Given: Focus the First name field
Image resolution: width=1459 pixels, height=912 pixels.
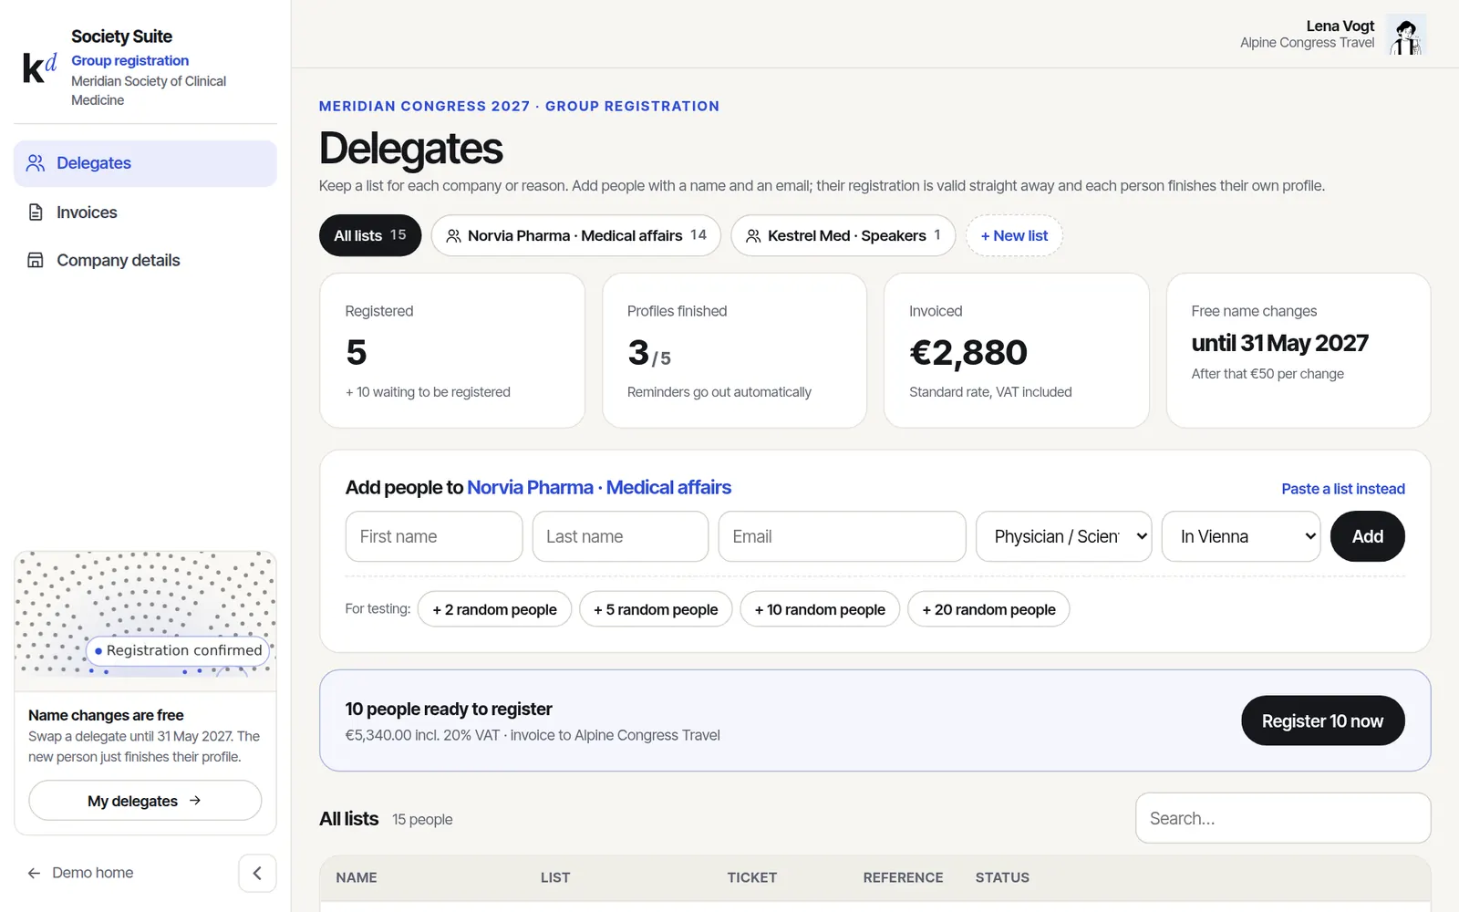Looking at the screenshot, I should pyautogui.click(x=434, y=536).
